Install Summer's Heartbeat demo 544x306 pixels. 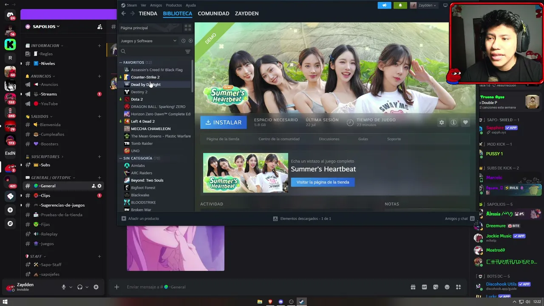click(x=224, y=122)
